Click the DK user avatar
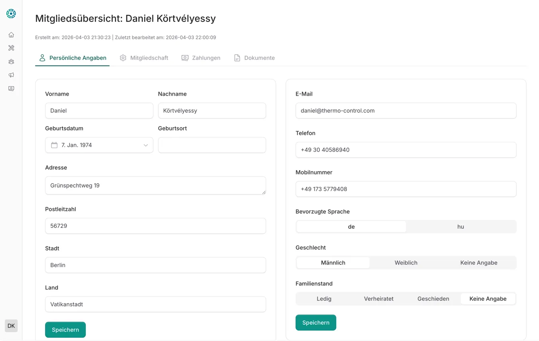The height and width of the screenshot is (341, 539). [11, 325]
